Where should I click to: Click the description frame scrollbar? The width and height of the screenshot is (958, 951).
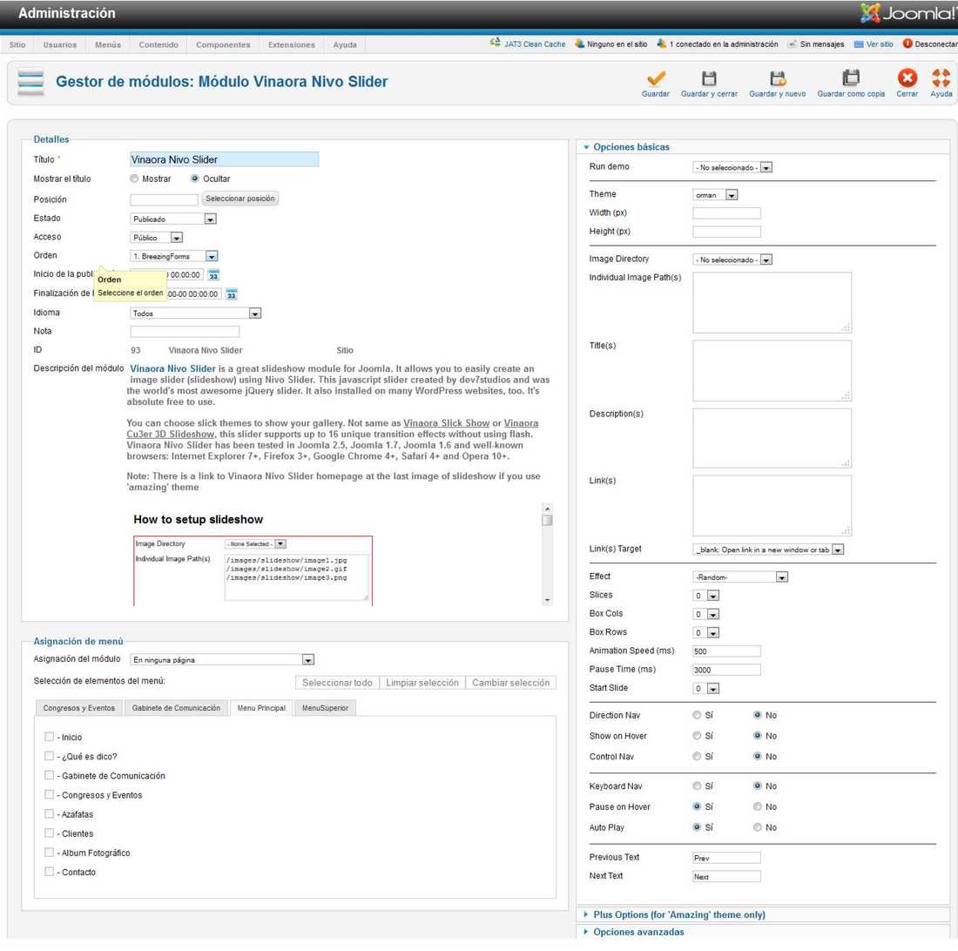[x=548, y=556]
